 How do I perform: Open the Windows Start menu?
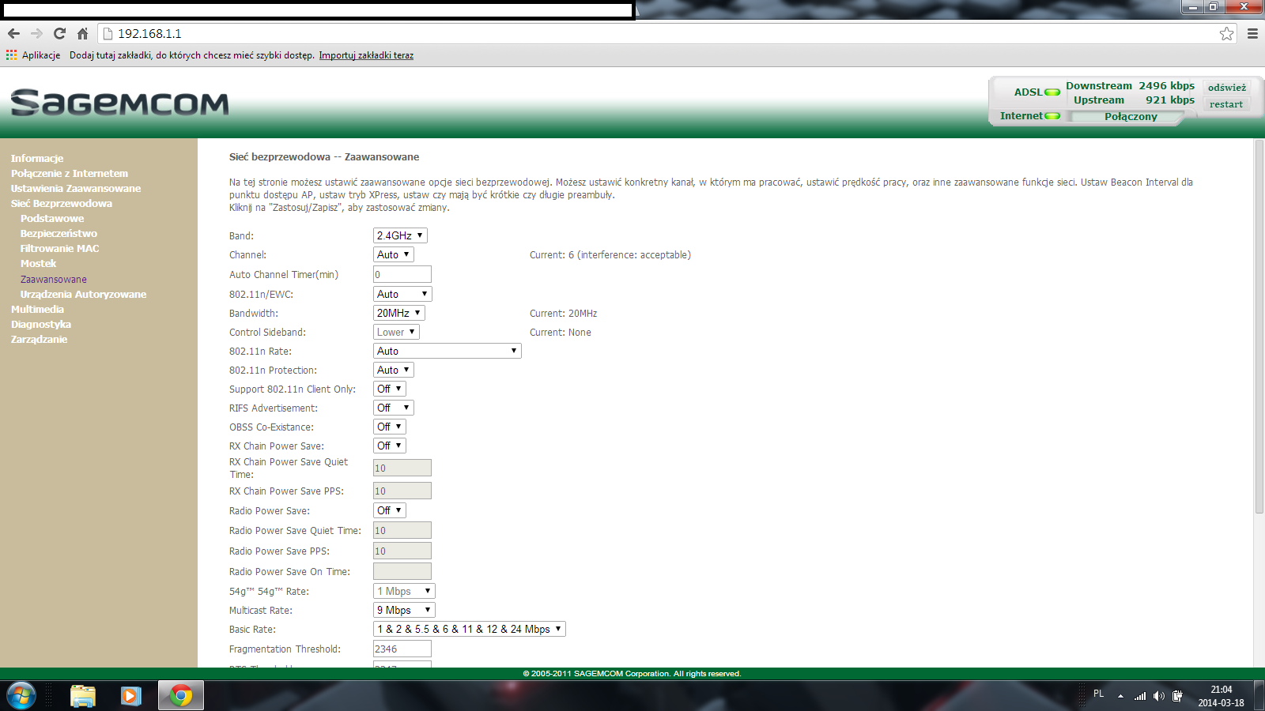coord(21,696)
